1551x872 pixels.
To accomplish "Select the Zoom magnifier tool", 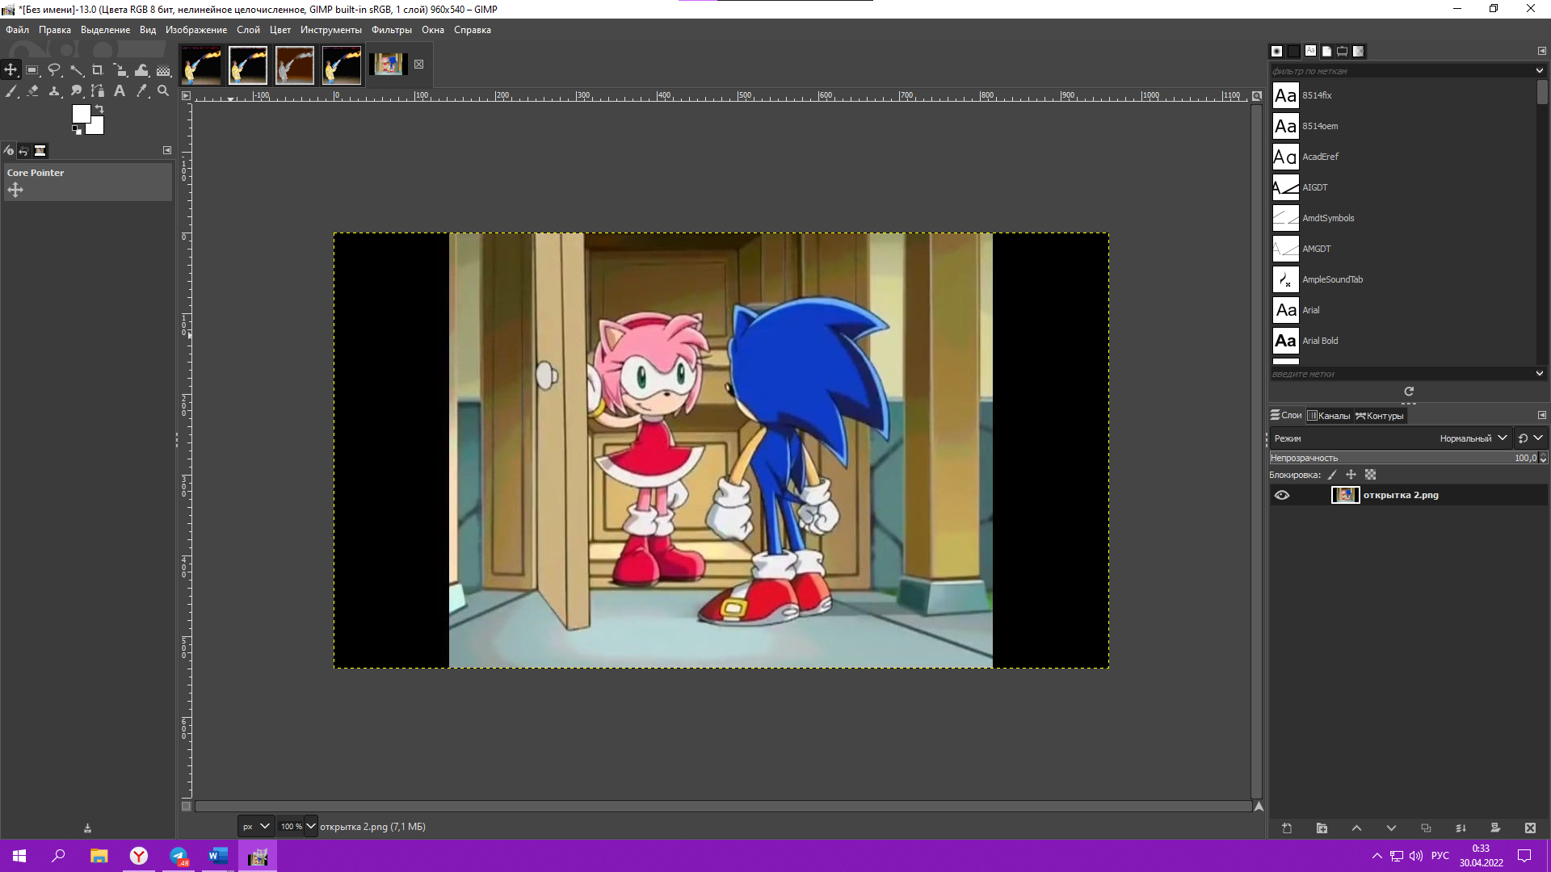I will [163, 91].
